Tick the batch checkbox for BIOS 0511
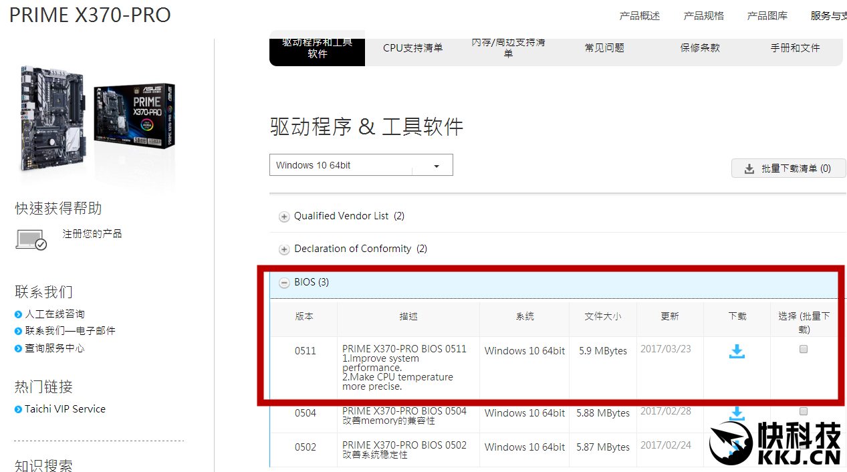The width and height of the screenshot is (847, 472). [x=804, y=349]
